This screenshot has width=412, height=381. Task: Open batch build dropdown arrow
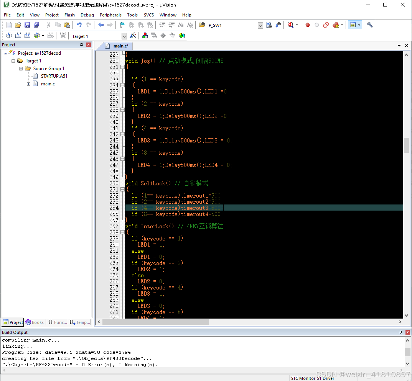coord(43,36)
